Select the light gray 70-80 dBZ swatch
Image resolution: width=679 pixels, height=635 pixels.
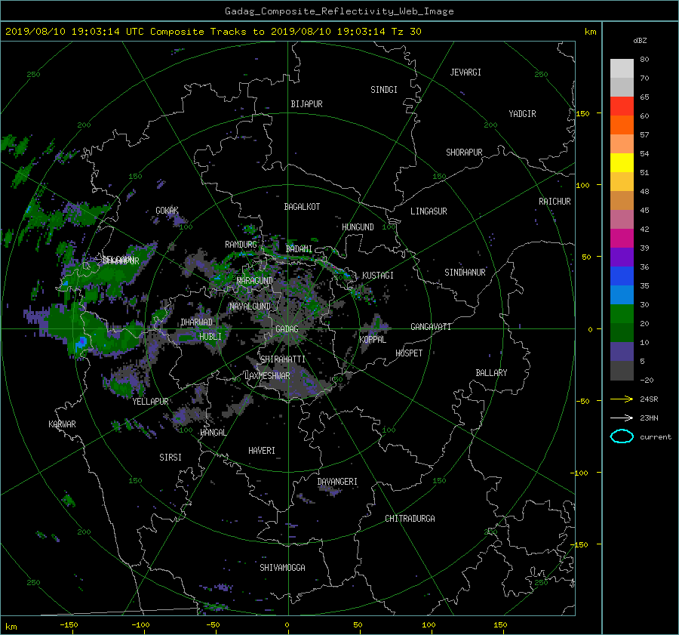coord(622,68)
